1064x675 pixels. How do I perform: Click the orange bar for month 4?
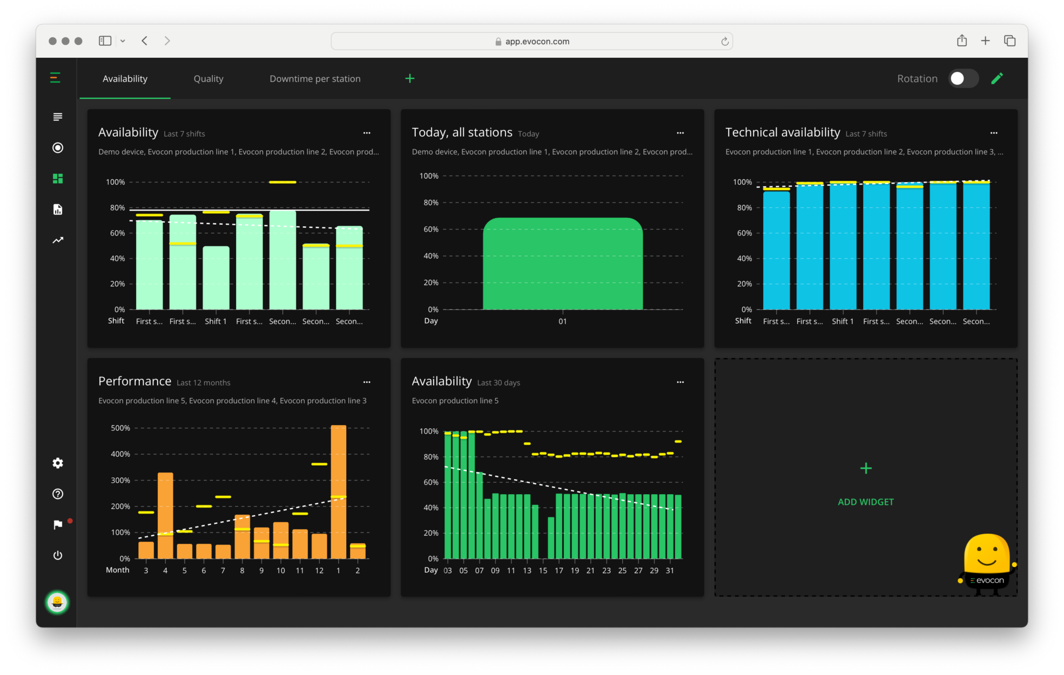[165, 516]
